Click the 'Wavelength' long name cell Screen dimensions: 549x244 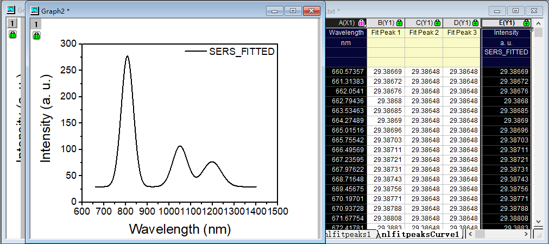click(x=346, y=33)
